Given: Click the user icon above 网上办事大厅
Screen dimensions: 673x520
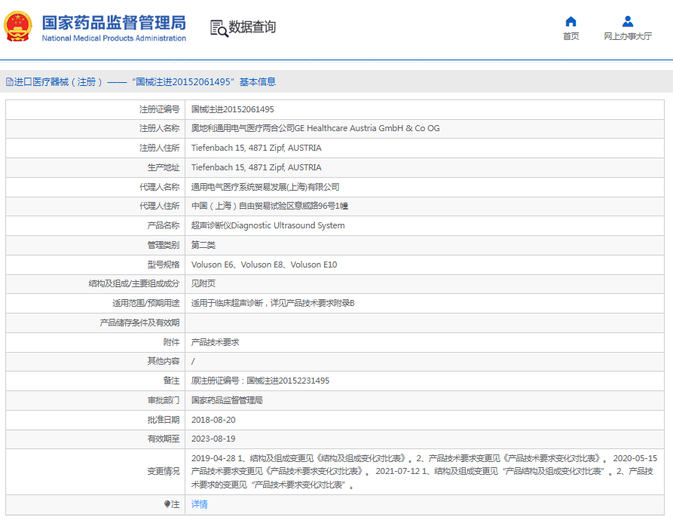Looking at the screenshot, I should coord(628,21).
